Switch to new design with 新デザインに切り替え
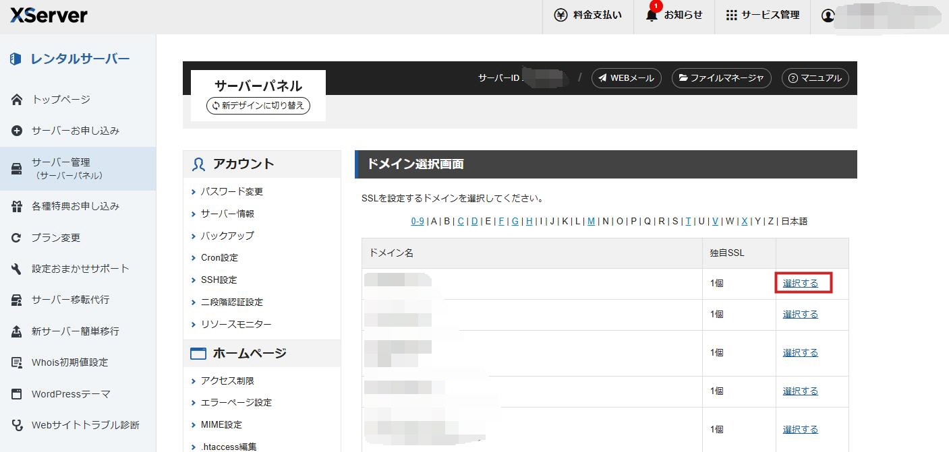949x452 pixels. (258, 106)
